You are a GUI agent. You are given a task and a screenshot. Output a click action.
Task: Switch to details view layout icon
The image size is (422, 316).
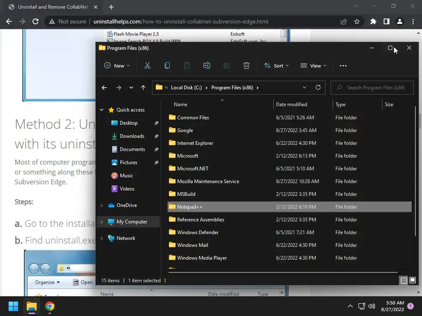tap(404, 281)
